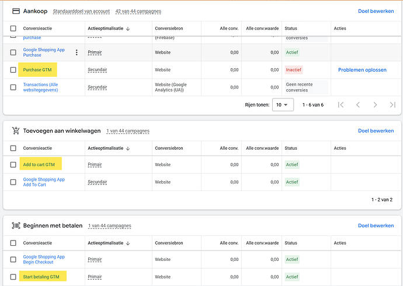Screen dimensions: 403x286
Task: Go to previous page of Aankoop table
Action: point(358,105)
